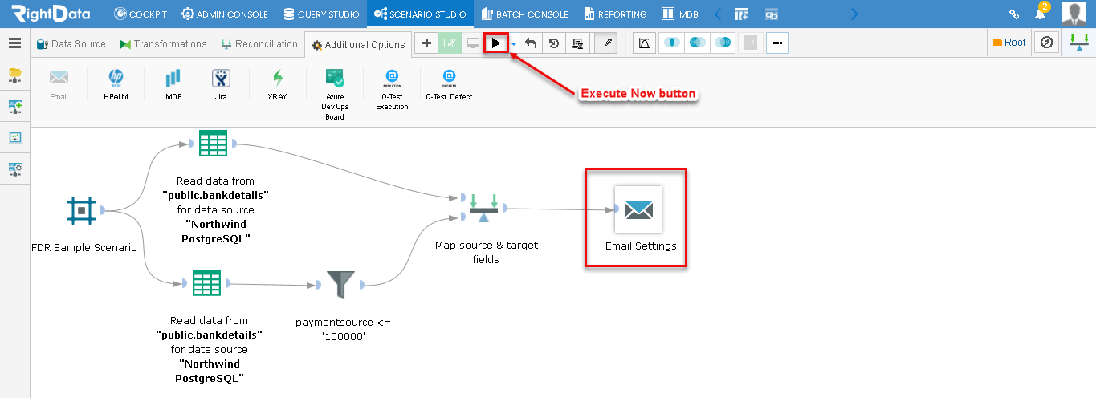Toggle the sidebar hamburger menu
This screenshot has width=1096, height=398.
[14, 43]
